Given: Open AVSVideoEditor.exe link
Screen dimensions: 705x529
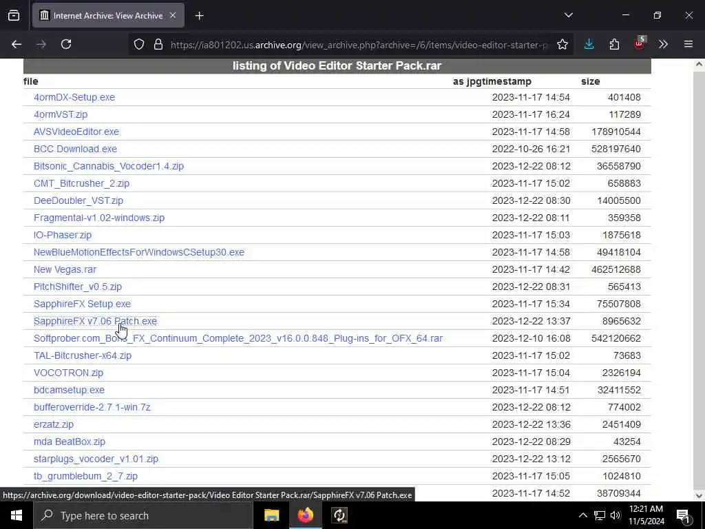Looking at the screenshot, I should click(76, 132).
